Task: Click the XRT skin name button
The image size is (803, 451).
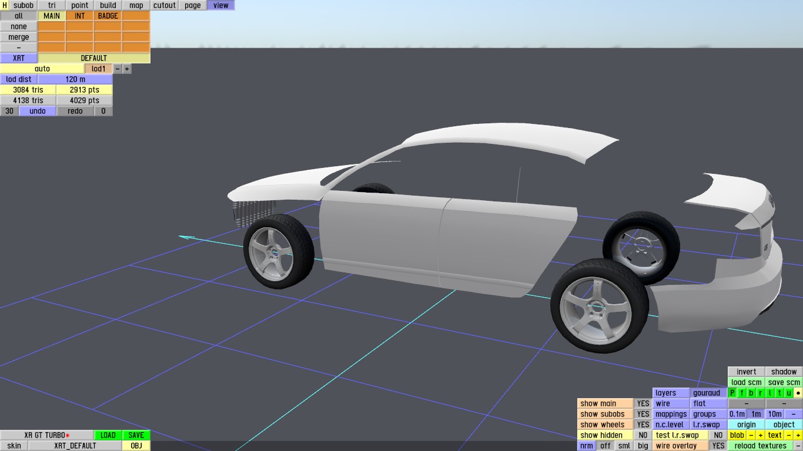Action: click(x=19, y=58)
